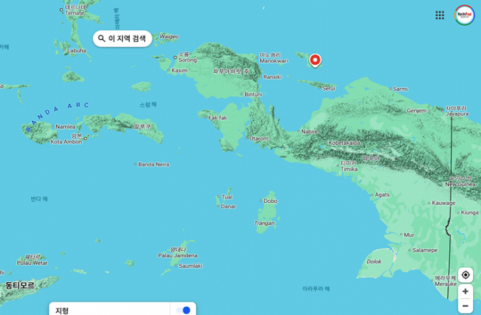Click the magnifier icon in search pill
This screenshot has height=315, width=481.
tap(101, 39)
